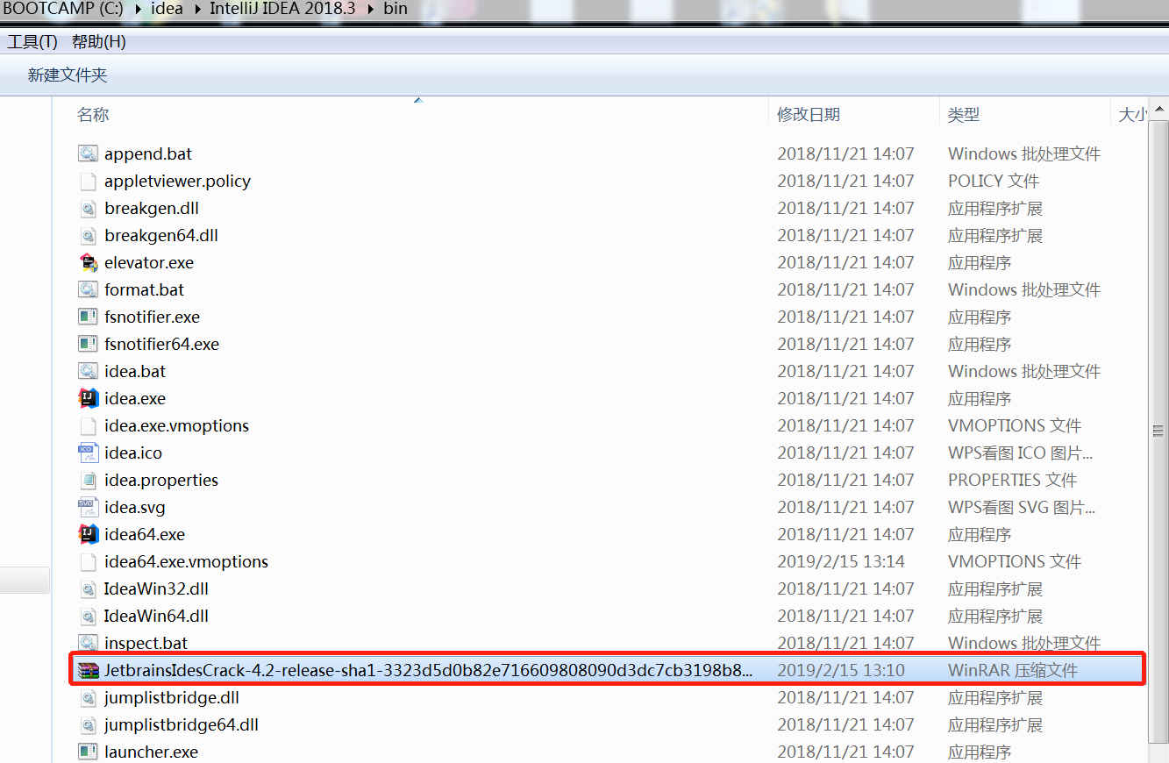Select the IdeaWin64.dll file icon
This screenshot has width=1169, height=763.
tap(88, 616)
